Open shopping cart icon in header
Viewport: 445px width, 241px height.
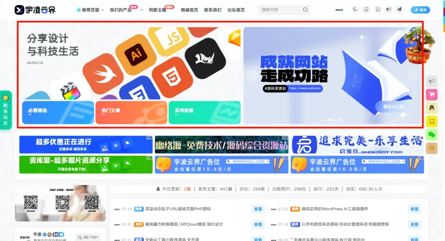pos(378,10)
